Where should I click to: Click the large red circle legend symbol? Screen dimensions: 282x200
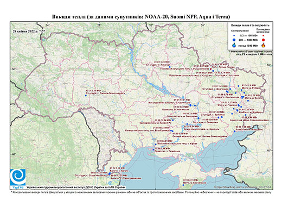click(264, 40)
